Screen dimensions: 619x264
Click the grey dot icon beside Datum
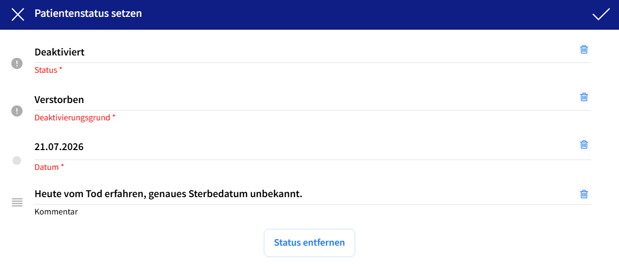point(17,160)
